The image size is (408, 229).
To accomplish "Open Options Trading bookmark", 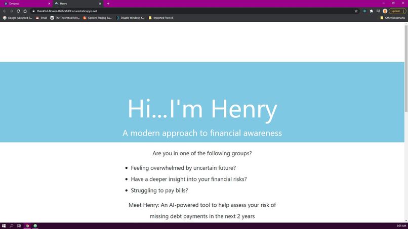I will click(x=97, y=18).
